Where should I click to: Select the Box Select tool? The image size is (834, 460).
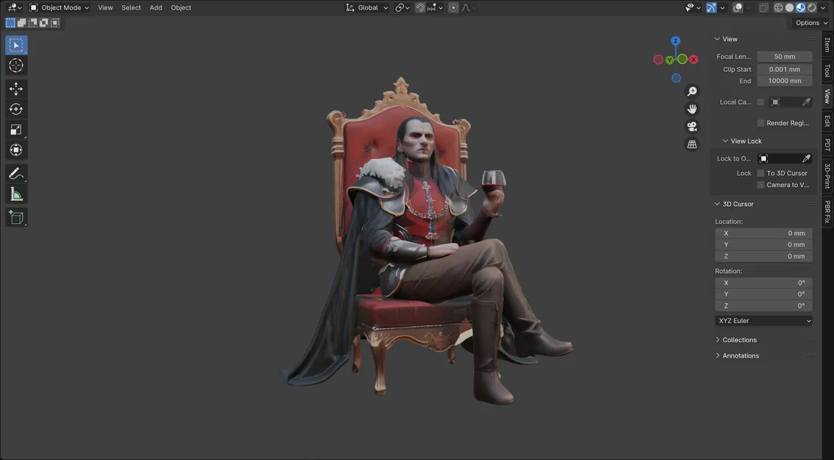point(15,44)
